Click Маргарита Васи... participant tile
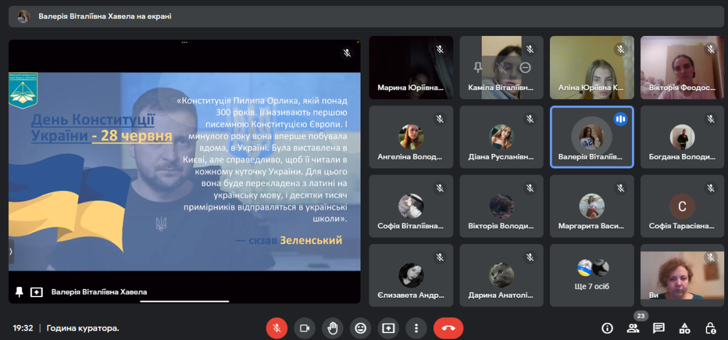728x340 pixels. tap(592, 206)
